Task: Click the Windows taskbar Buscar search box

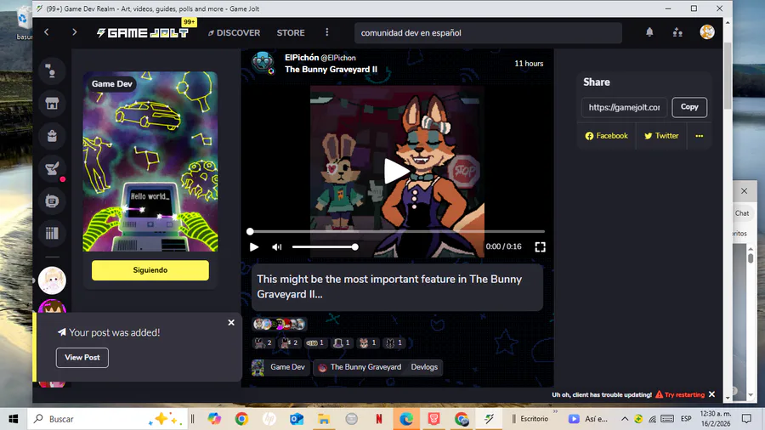Action: (106, 419)
